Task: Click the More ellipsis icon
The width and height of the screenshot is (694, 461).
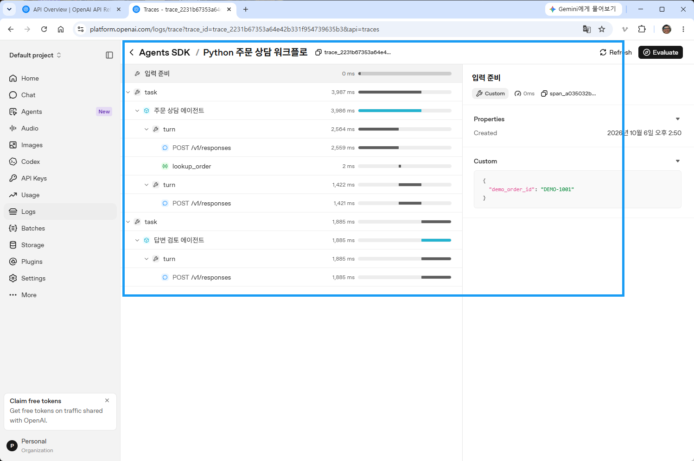Action: (13, 295)
